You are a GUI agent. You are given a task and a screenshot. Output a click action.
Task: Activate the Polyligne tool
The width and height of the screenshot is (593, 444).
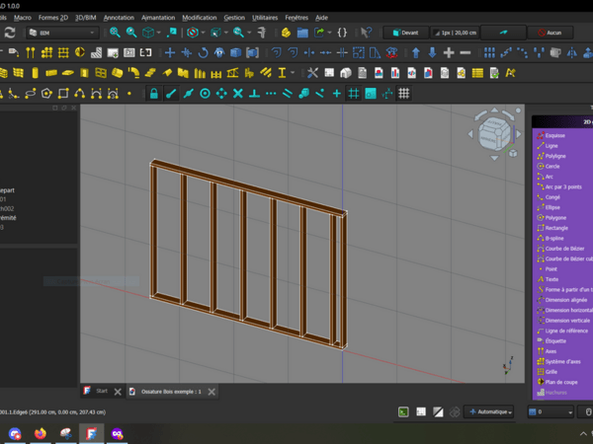[555, 156]
